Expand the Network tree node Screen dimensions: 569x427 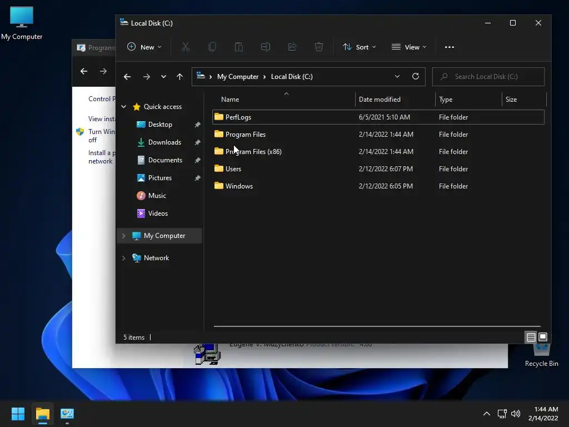click(124, 258)
